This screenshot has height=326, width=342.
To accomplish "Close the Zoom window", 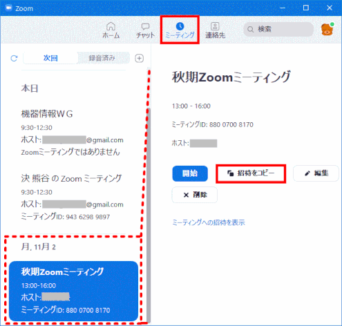I will point(330,8).
